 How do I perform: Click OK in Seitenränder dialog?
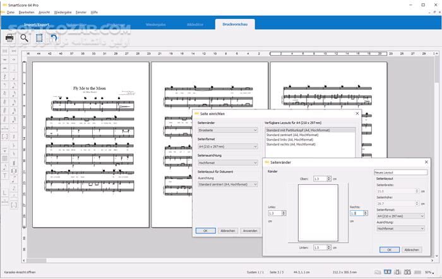[x=390, y=250]
